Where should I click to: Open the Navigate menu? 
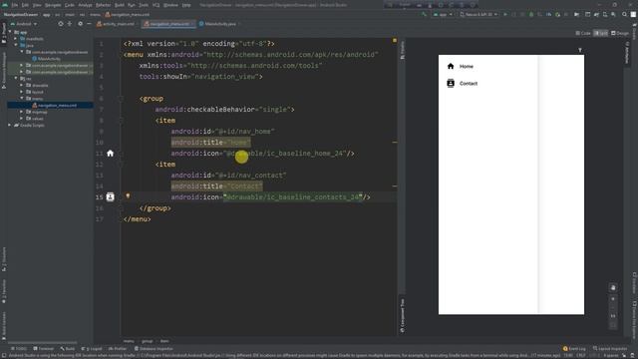(x=53, y=5)
